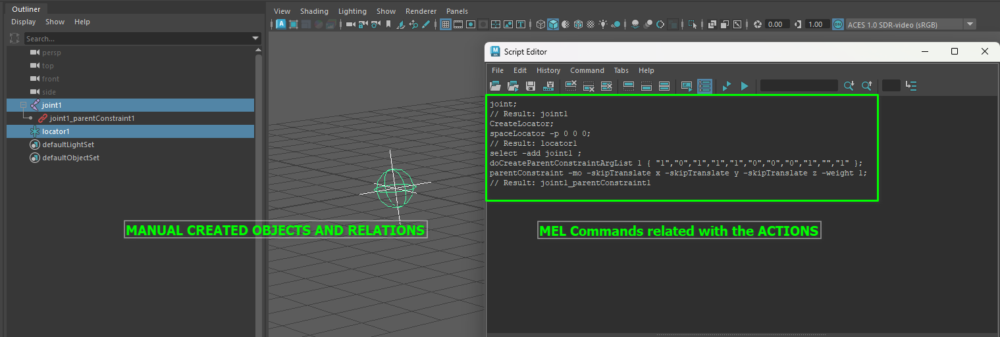Open the viewport Shading menu
Image resolution: width=1000 pixels, height=337 pixels.
pos(314,11)
